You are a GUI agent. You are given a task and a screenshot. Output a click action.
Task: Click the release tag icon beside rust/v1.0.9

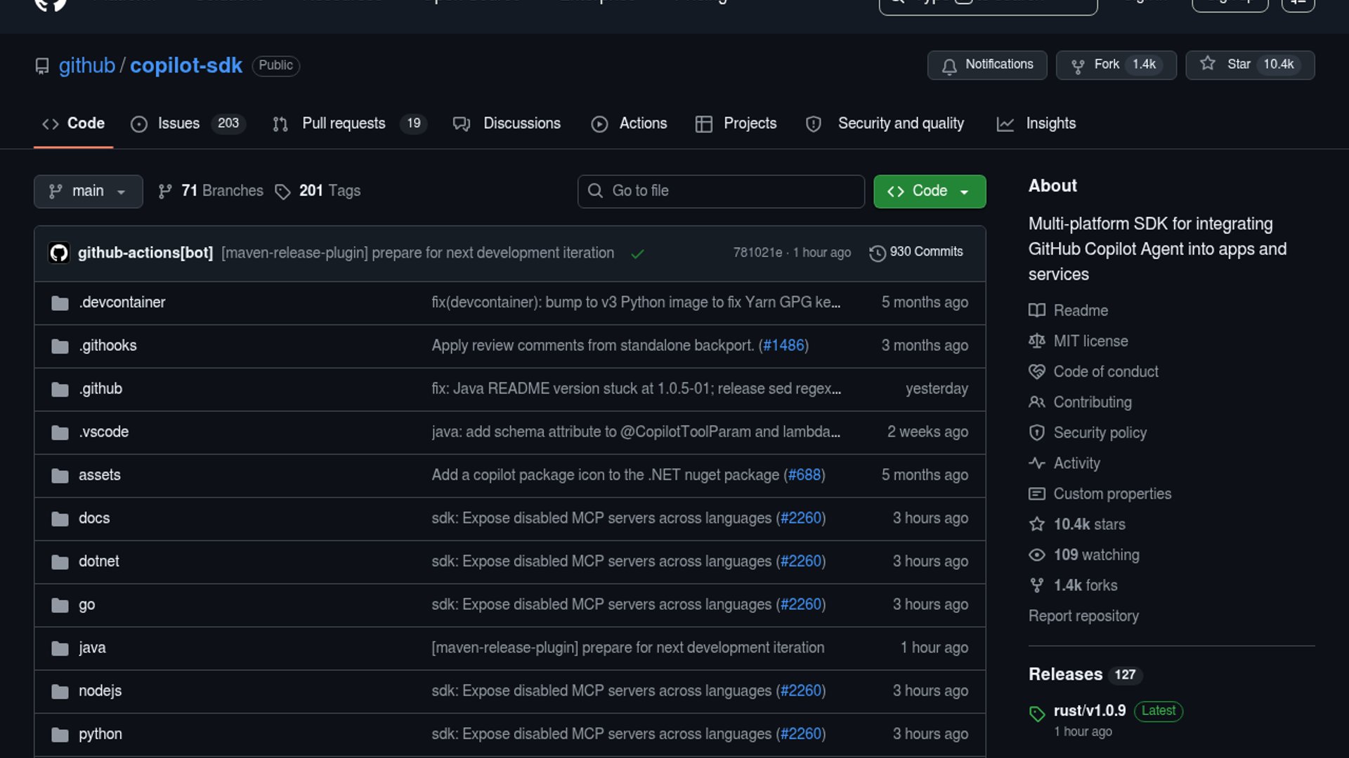[1037, 714]
